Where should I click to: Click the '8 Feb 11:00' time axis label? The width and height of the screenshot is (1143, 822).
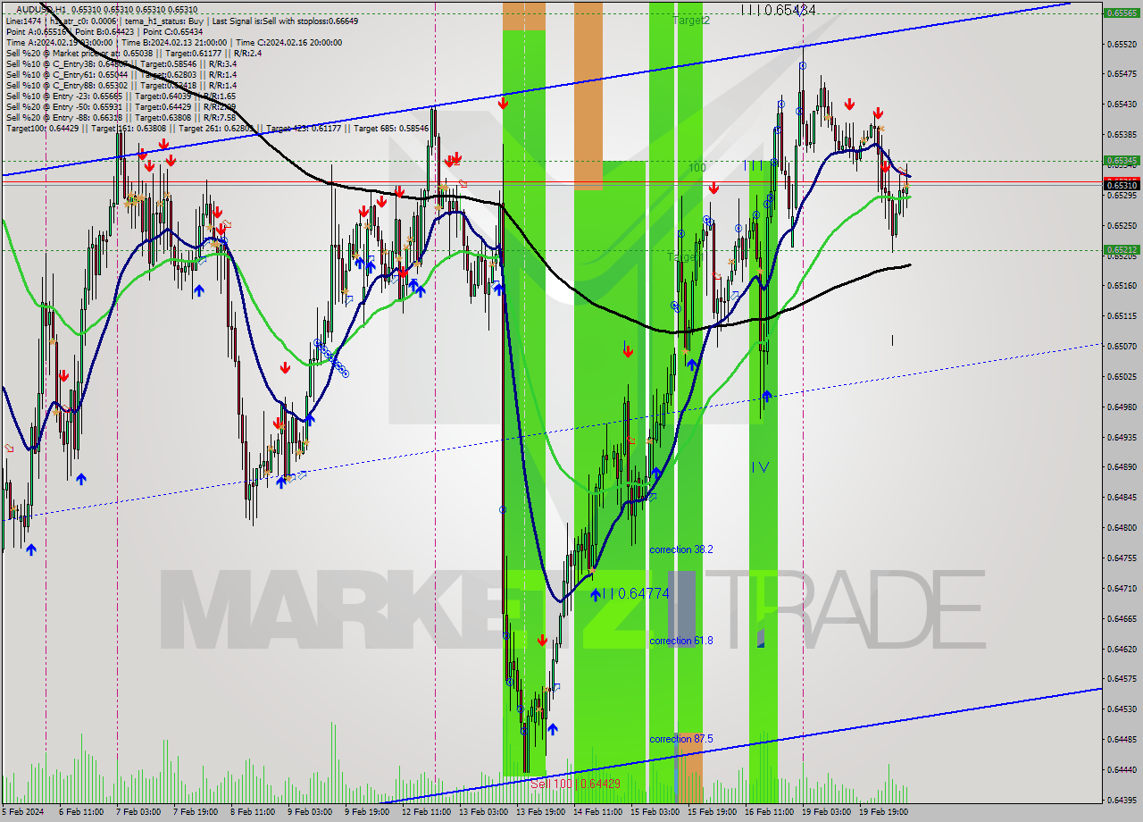coord(253,813)
